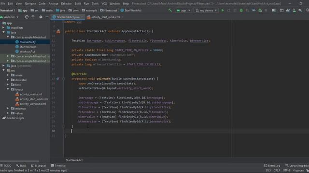Viewport: 309px width, 173px height.
Task: Open the Logcat tool window
Action: click(38, 165)
